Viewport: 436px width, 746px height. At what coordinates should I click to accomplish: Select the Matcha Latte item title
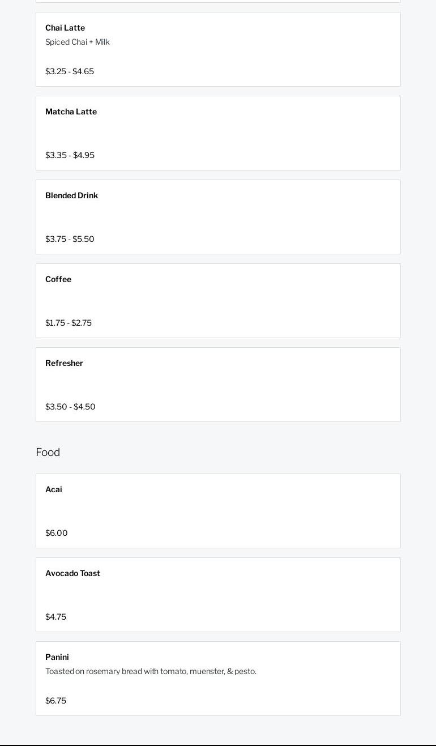click(71, 112)
